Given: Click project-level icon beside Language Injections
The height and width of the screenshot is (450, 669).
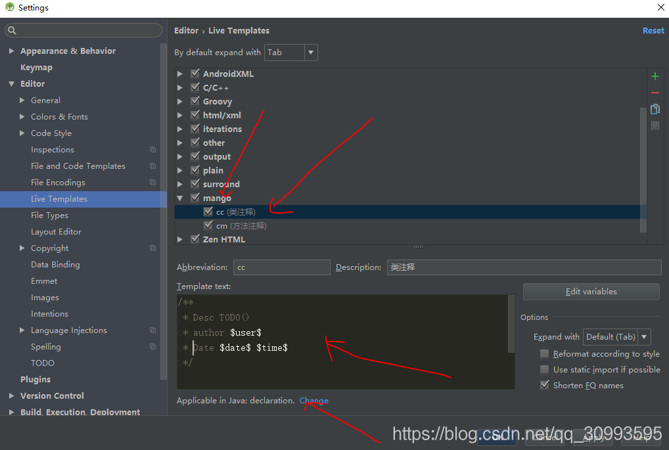Looking at the screenshot, I should point(152,330).
